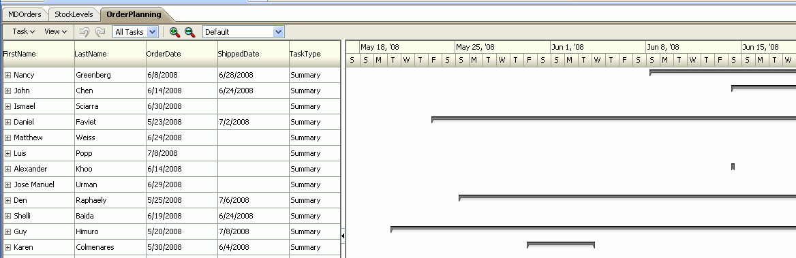Select the Greenberg last name cell

pos(110,75)
